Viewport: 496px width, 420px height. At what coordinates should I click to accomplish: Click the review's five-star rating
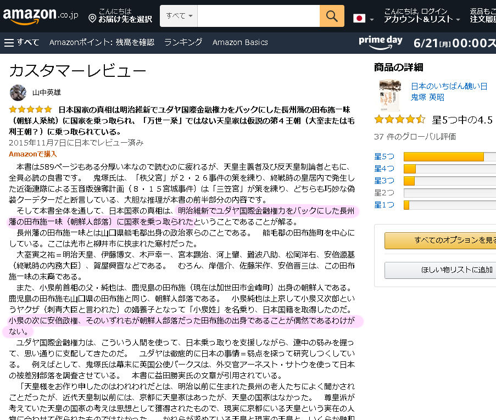point(30,110)
